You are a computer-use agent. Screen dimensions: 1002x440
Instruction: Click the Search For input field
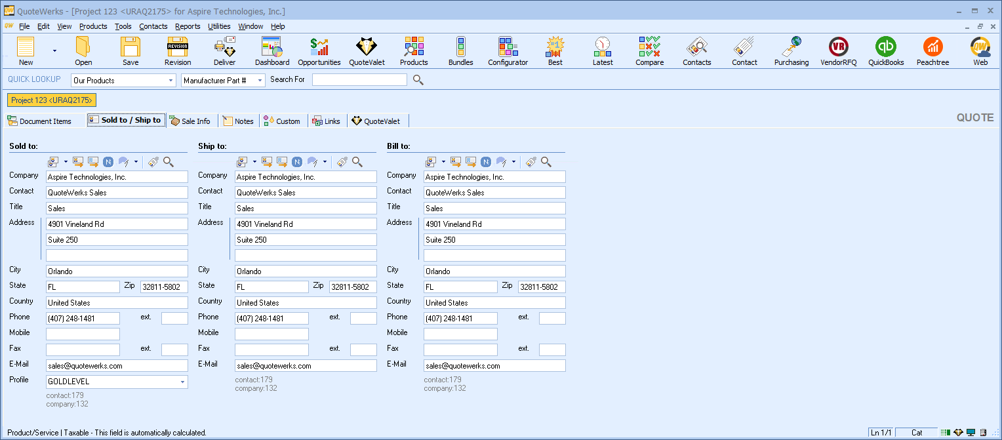359,80
